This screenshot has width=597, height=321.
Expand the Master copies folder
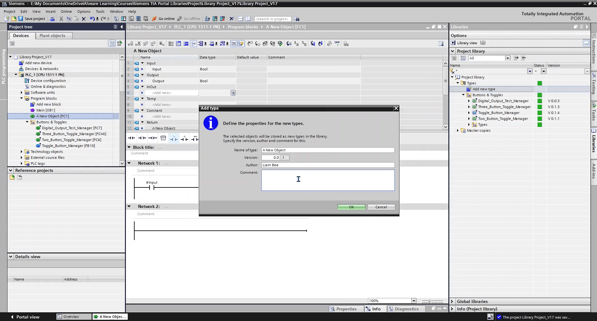coord(458,130)
